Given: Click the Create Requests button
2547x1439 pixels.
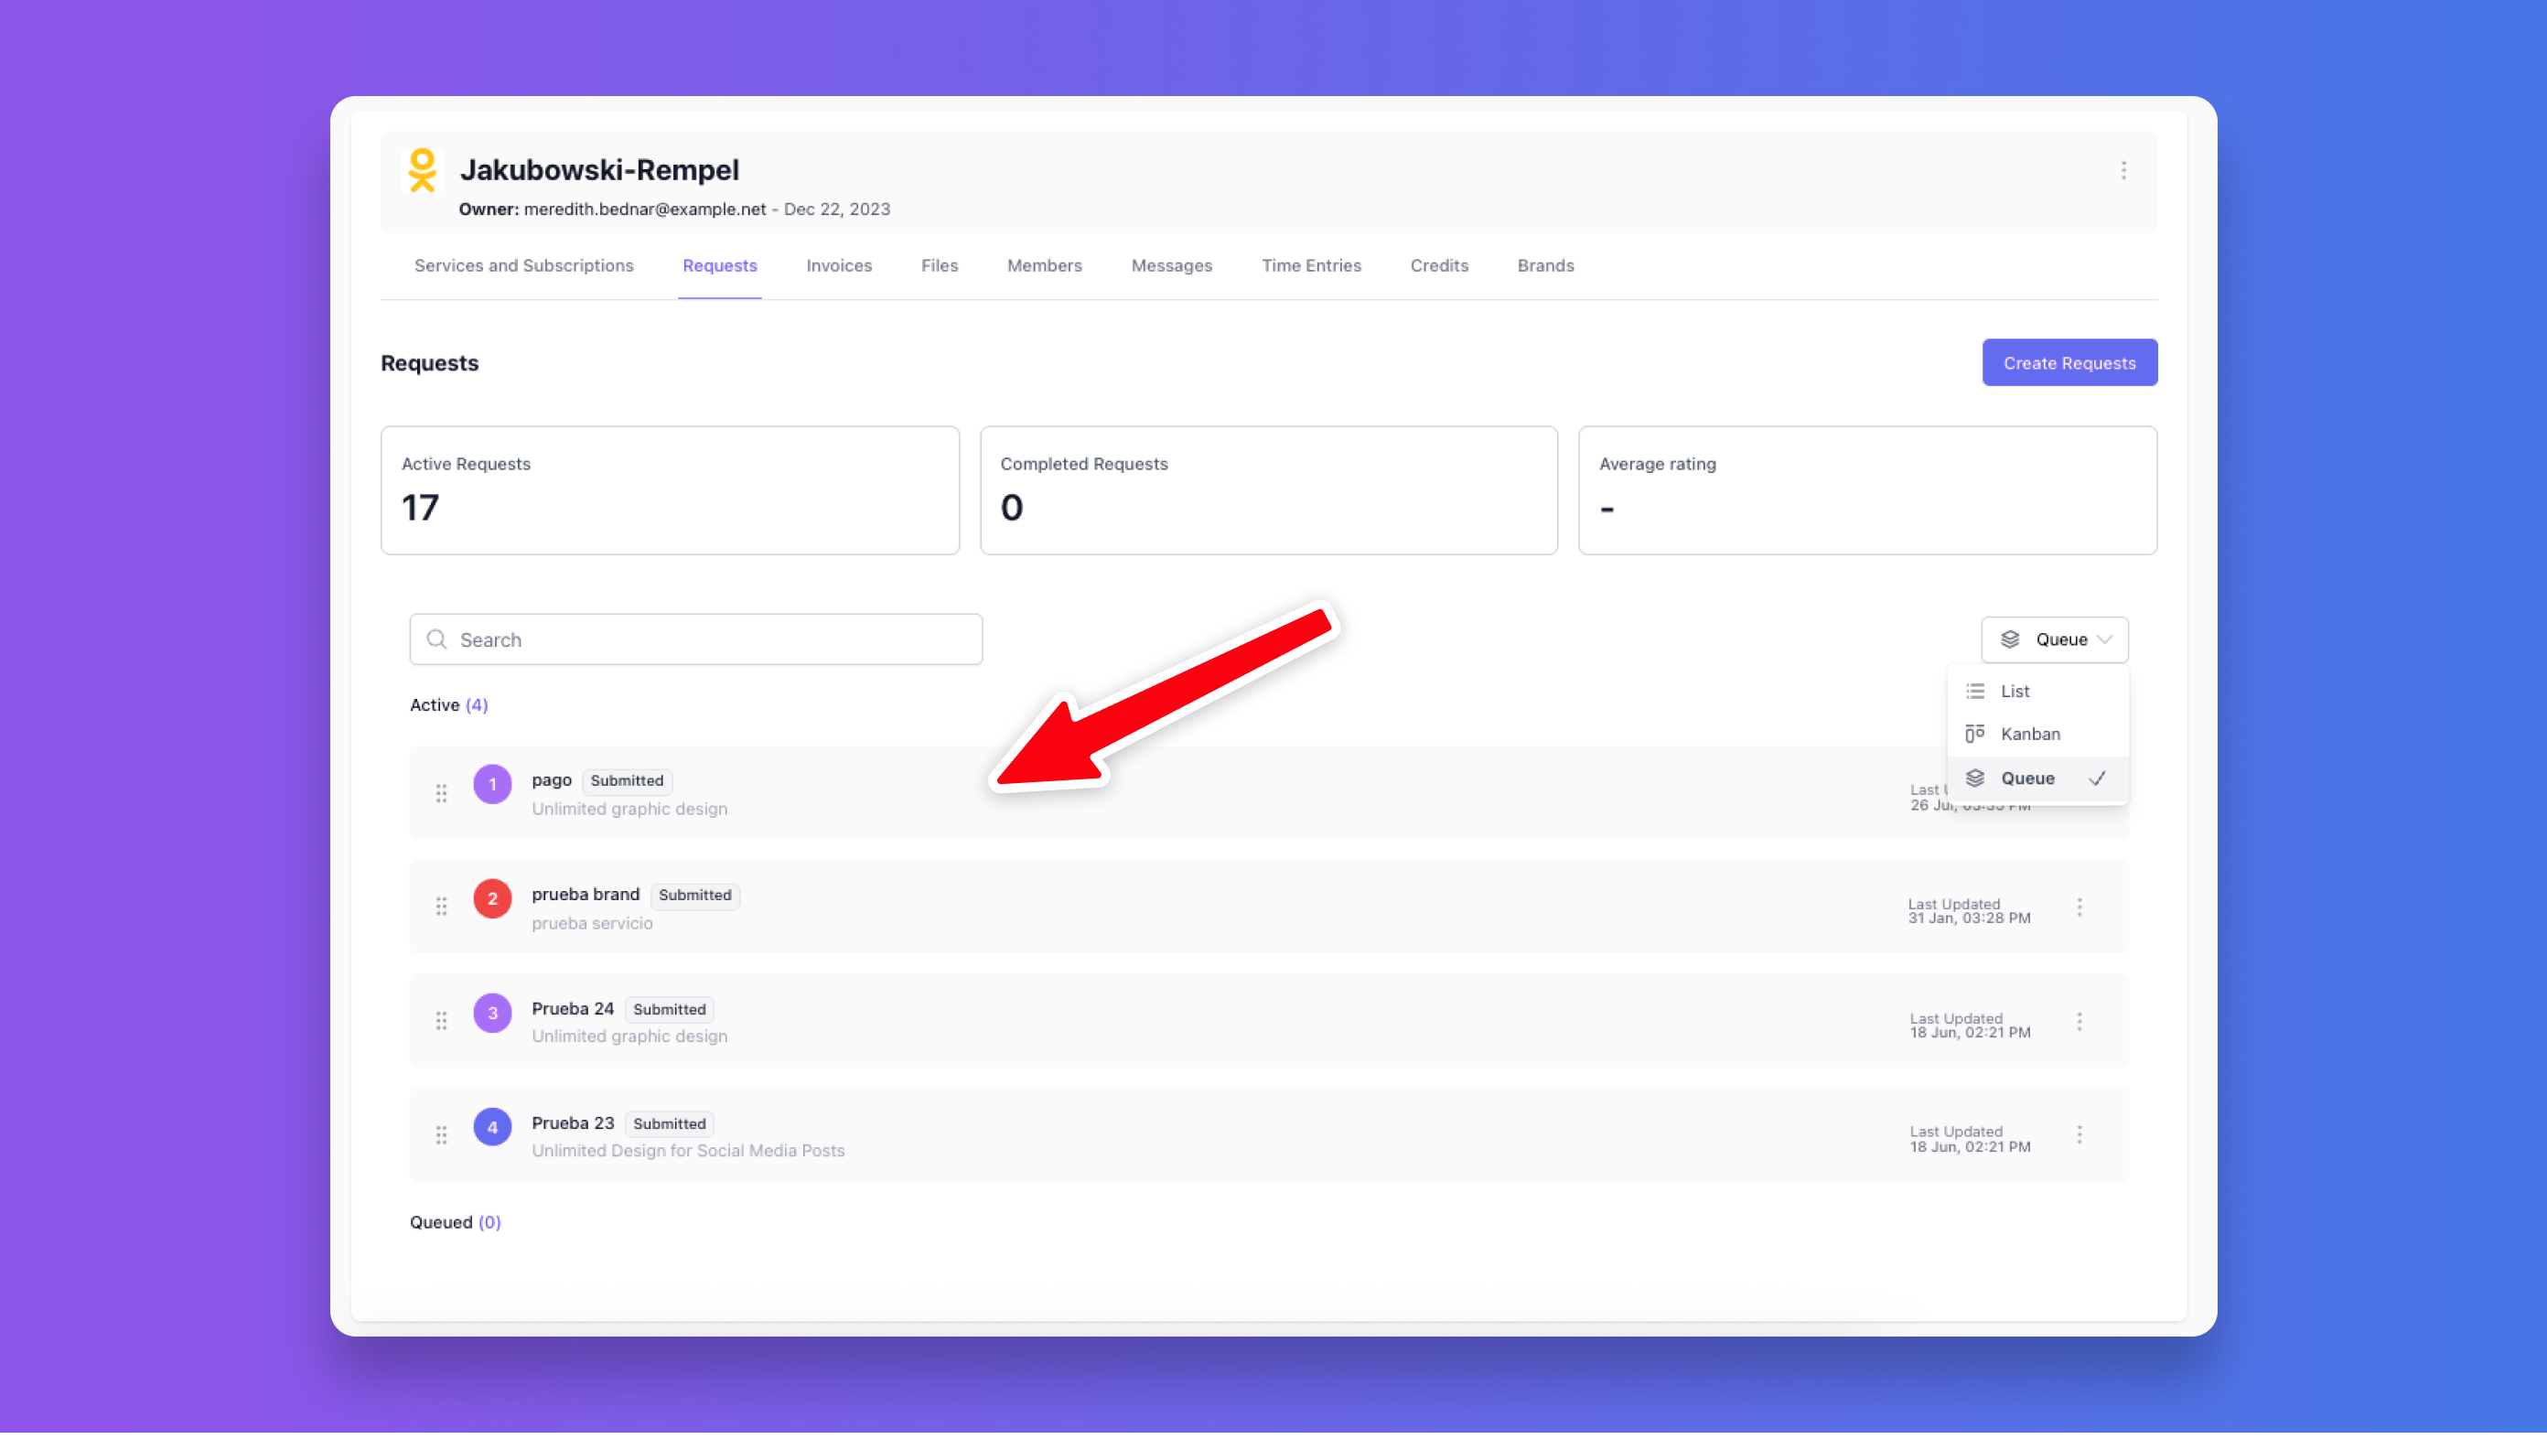Looking at the screenshot, I should (x=2069, y=363).
